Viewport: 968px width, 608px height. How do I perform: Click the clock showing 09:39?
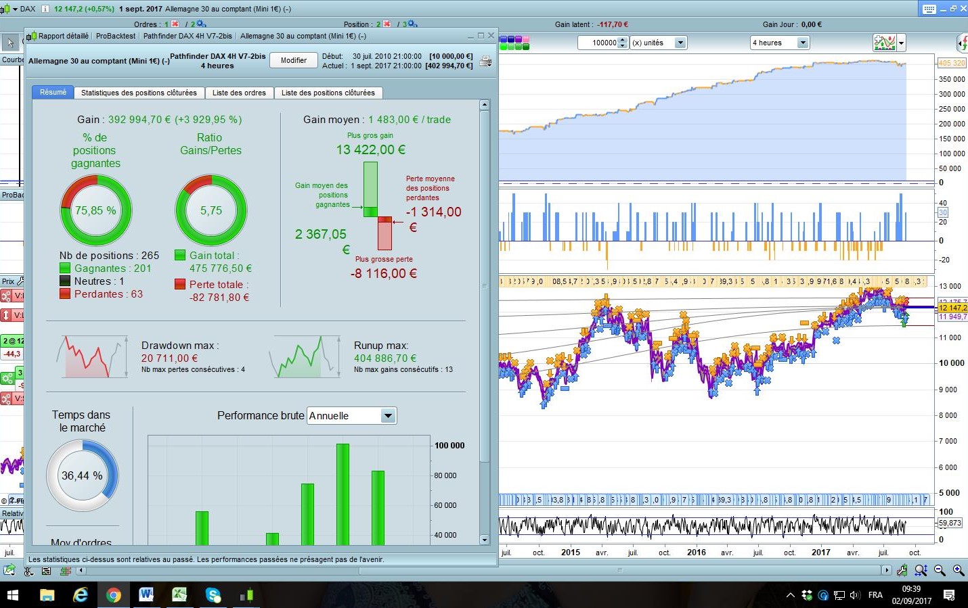pos(911,589)
